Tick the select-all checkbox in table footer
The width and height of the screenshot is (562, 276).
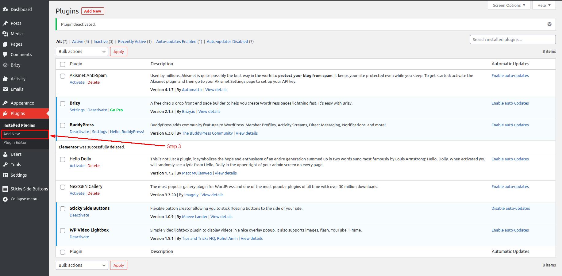(63, 252)
